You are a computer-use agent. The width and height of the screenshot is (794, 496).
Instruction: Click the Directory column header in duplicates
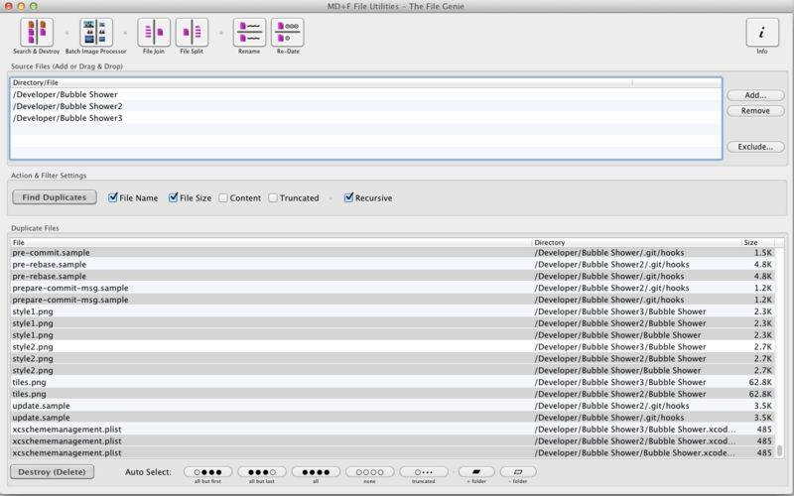click(x=636, y=242)
